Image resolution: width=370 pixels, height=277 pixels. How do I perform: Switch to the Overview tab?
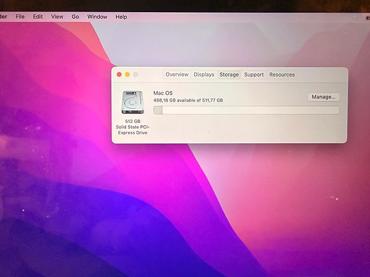[x=177, y=75]
